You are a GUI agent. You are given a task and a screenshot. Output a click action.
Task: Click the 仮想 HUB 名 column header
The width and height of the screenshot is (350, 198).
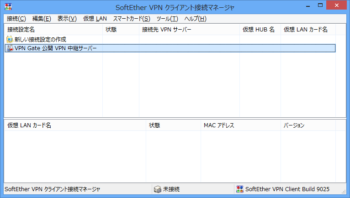pyautogui.click(x=260, y=30)
